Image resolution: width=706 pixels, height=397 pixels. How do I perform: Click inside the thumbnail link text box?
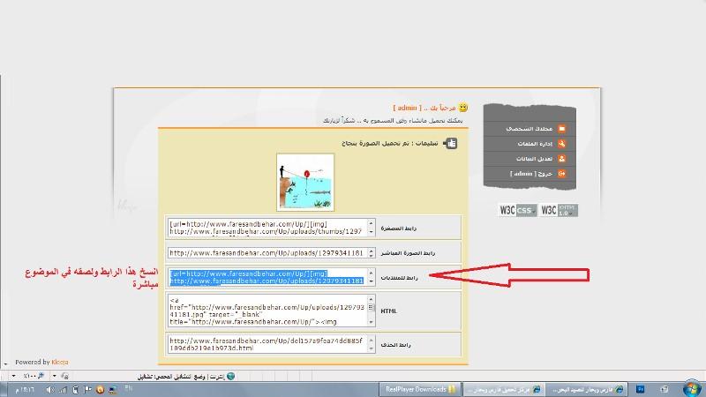[x=267, y=228]
